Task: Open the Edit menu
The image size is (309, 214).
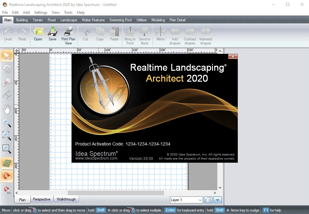Action: coord(15,13)
